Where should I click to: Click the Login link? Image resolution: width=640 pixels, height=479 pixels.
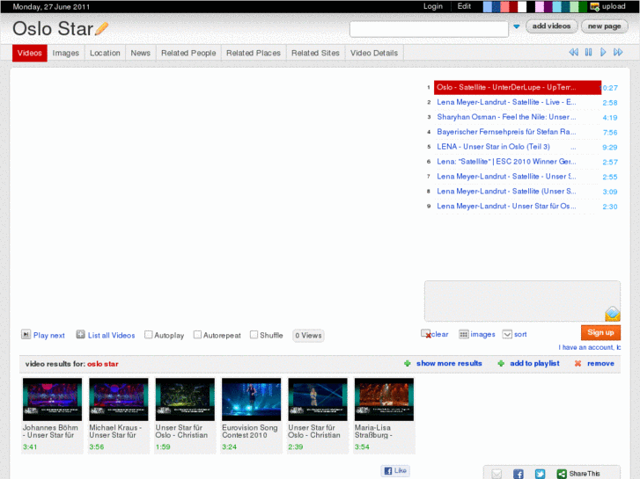[x=432, y=6]
